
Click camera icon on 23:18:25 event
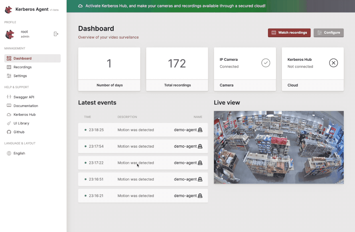pos(200,130)
